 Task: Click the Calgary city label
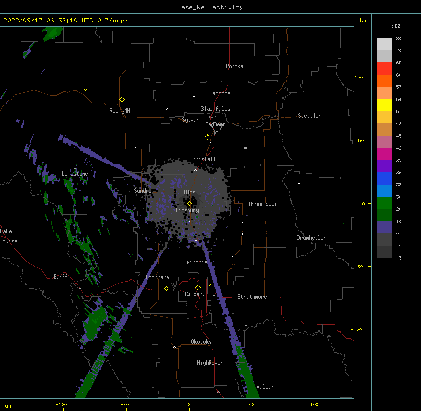[195, 294]
